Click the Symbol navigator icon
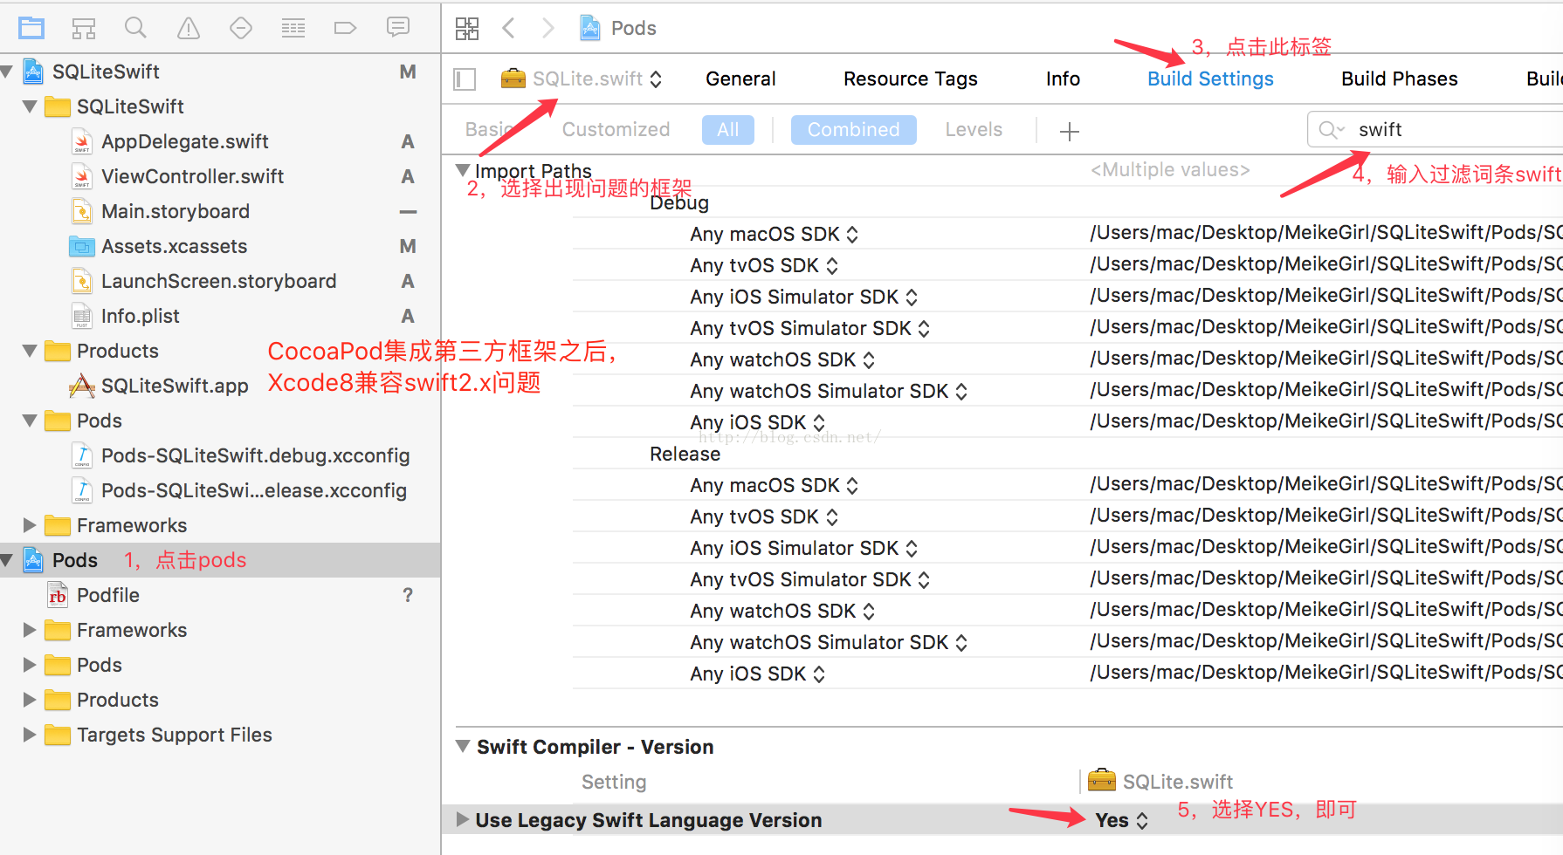This screenshot has height=855, width=1563. click(84, 27)
